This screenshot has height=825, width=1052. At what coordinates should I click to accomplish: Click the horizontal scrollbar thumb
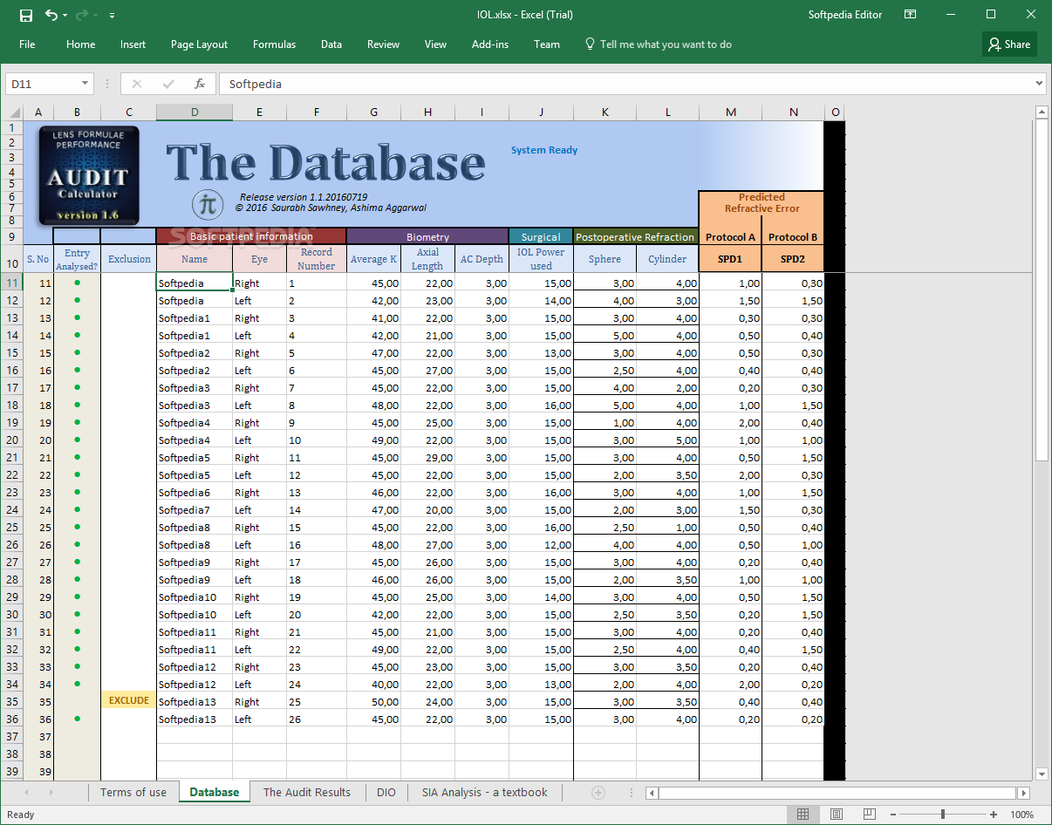[x=837, y=793]
